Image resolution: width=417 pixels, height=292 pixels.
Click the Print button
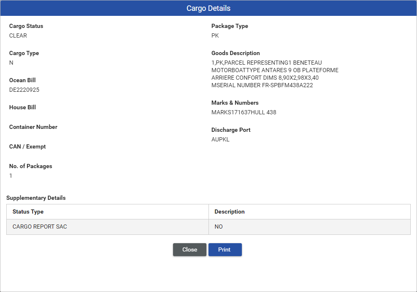tap(225, 249)
